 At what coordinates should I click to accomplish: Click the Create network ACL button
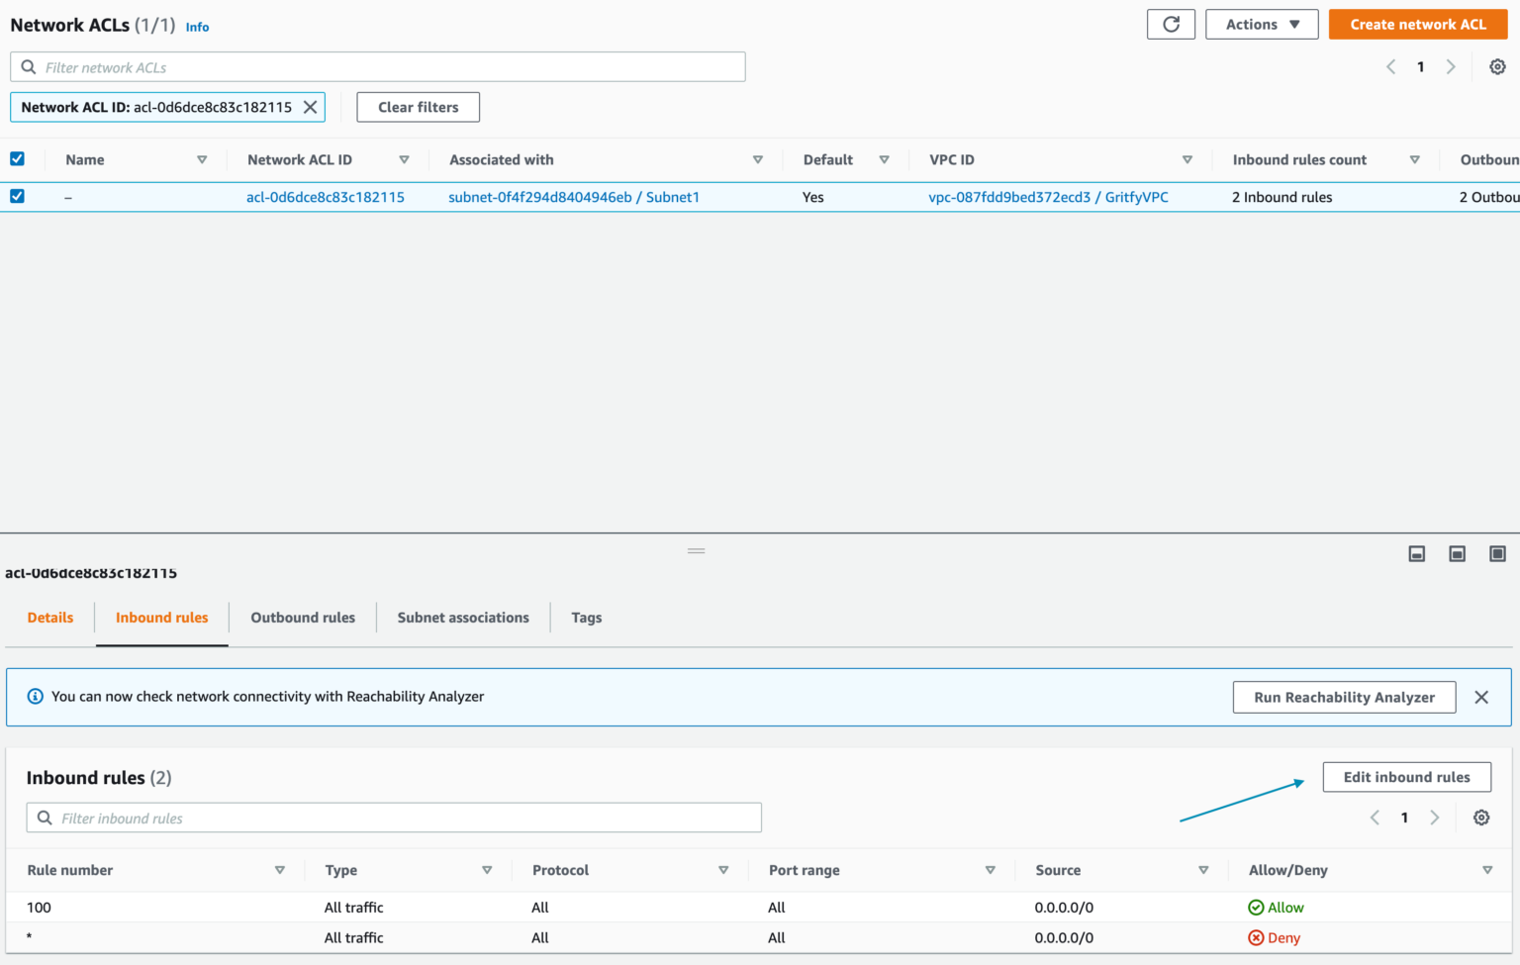click(1417, 24)
